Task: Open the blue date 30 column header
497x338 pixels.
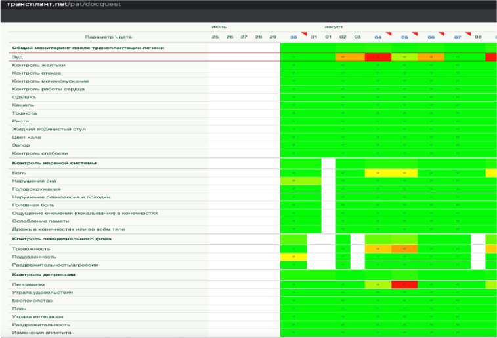Action: pos(293,37)
